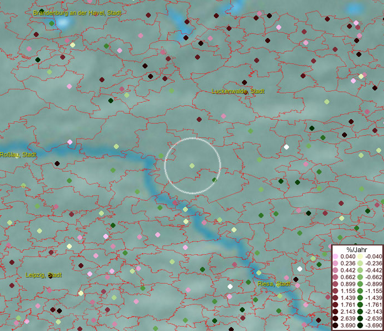This screenshot has width=384, height=331.
Task: Choose the 1.155 legend color dot
Action: point(335,291)
